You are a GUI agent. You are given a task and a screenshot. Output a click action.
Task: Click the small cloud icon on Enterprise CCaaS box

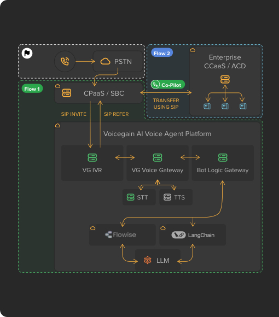193,50
